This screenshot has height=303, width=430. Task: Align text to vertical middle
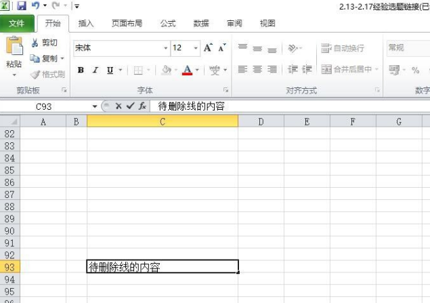pyautogui.click(x=257, y=47)
